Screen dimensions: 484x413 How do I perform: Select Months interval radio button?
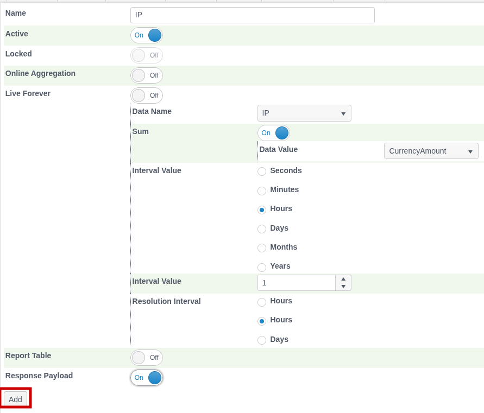[x=262, y=248]
